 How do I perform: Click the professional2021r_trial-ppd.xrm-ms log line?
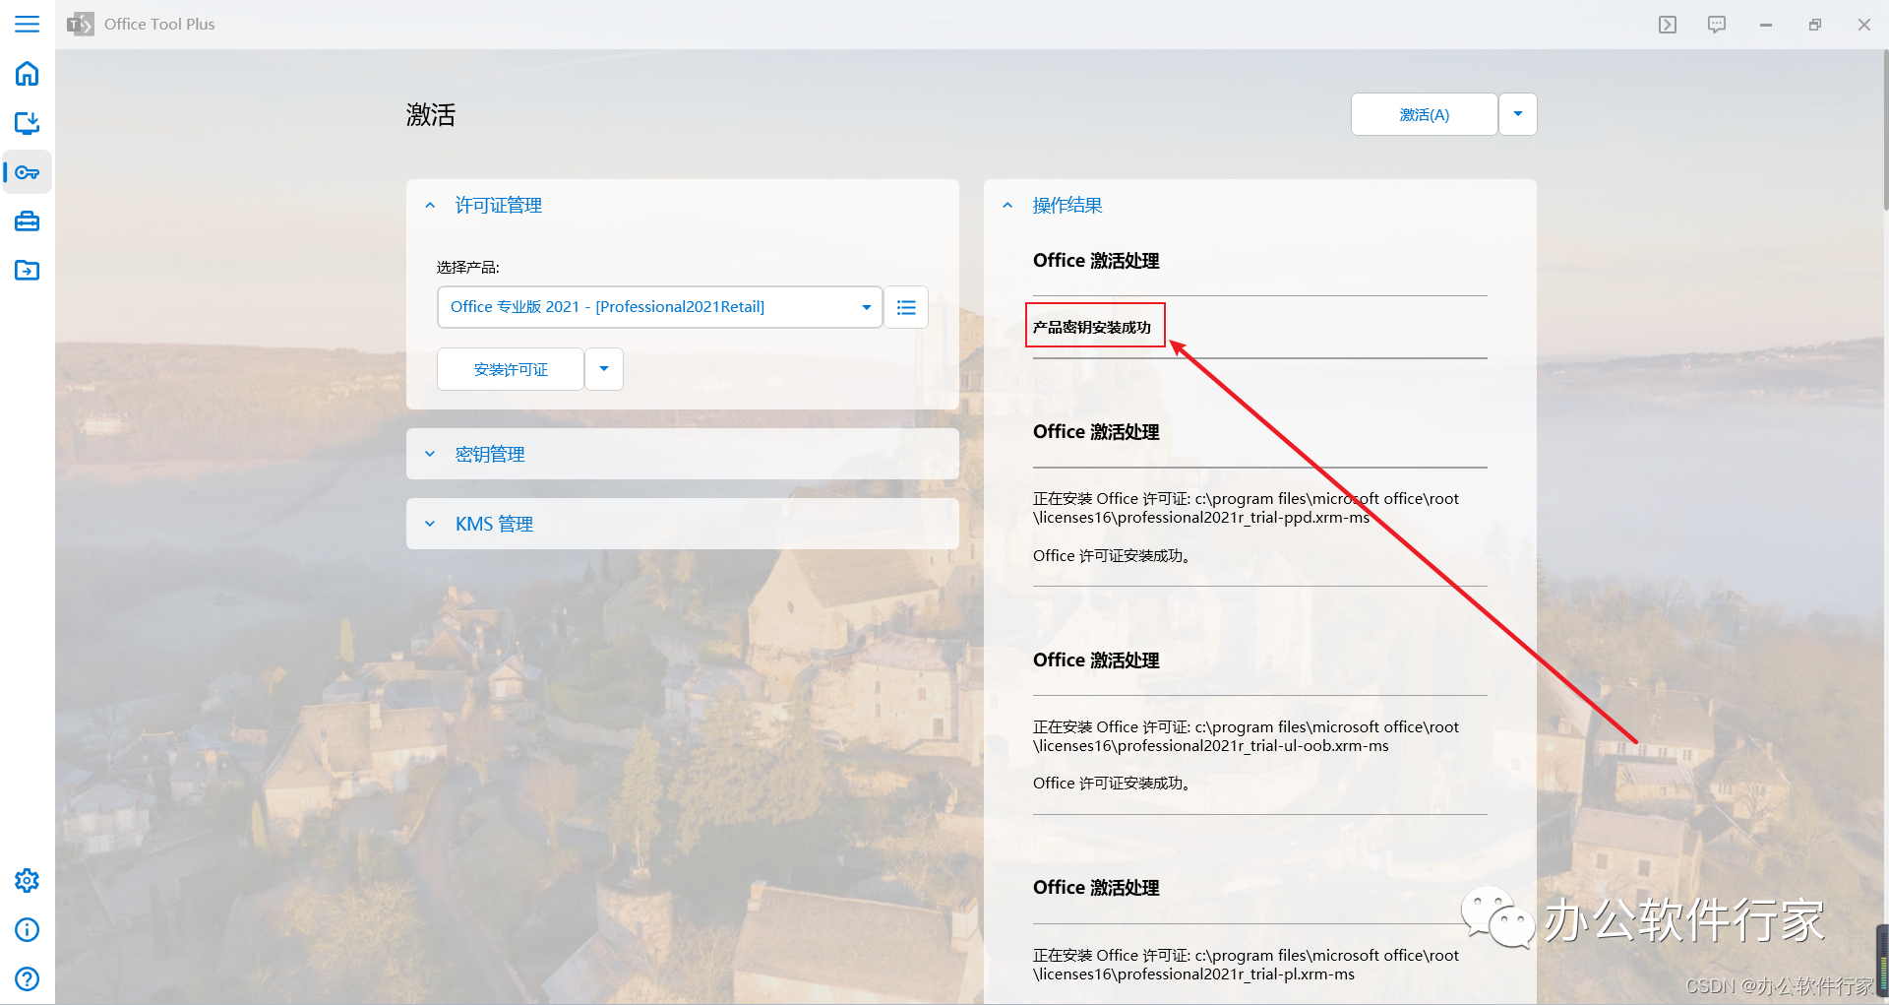pyautogui.click(x=1246, y=508)
